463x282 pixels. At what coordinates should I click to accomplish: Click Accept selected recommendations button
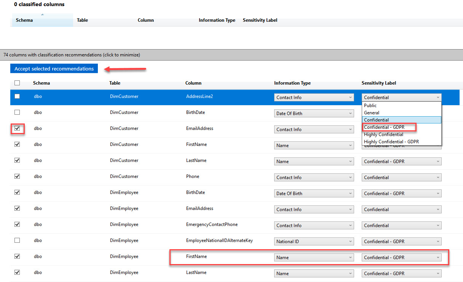pyautogui.click(x=54, y=69)
